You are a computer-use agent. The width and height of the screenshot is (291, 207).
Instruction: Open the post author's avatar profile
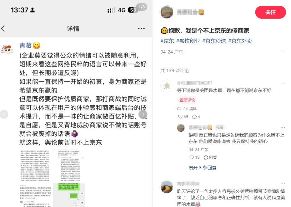(x=167, y=12)
